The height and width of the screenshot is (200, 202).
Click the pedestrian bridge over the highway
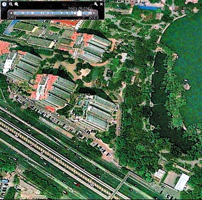[122, 186]
